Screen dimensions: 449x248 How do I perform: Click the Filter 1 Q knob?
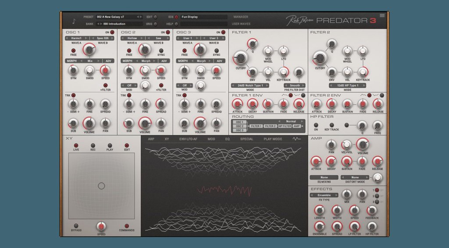(x=253, y=44)
